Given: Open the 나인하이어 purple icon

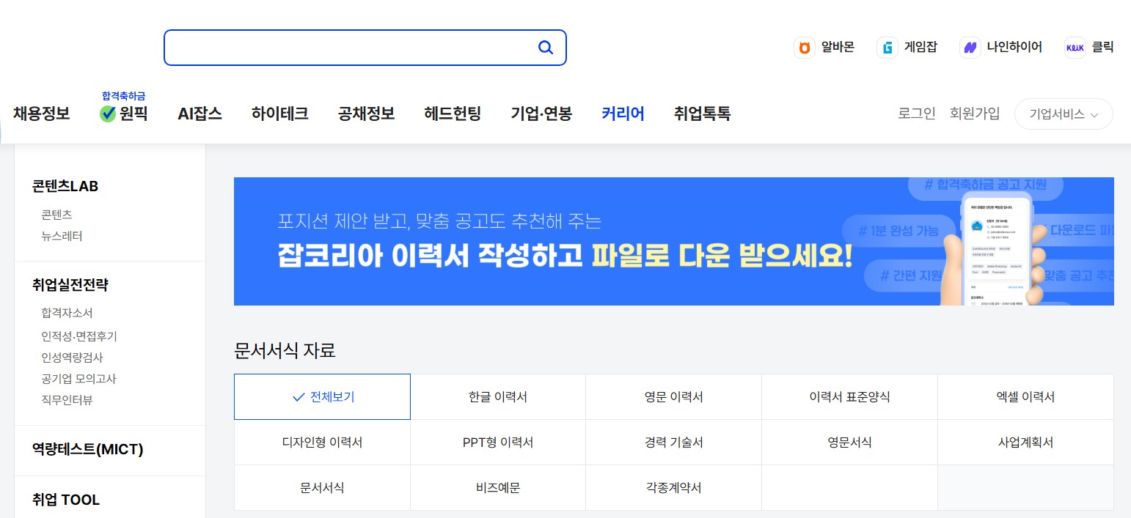Looking at the screenshot, I should (970, 48).
